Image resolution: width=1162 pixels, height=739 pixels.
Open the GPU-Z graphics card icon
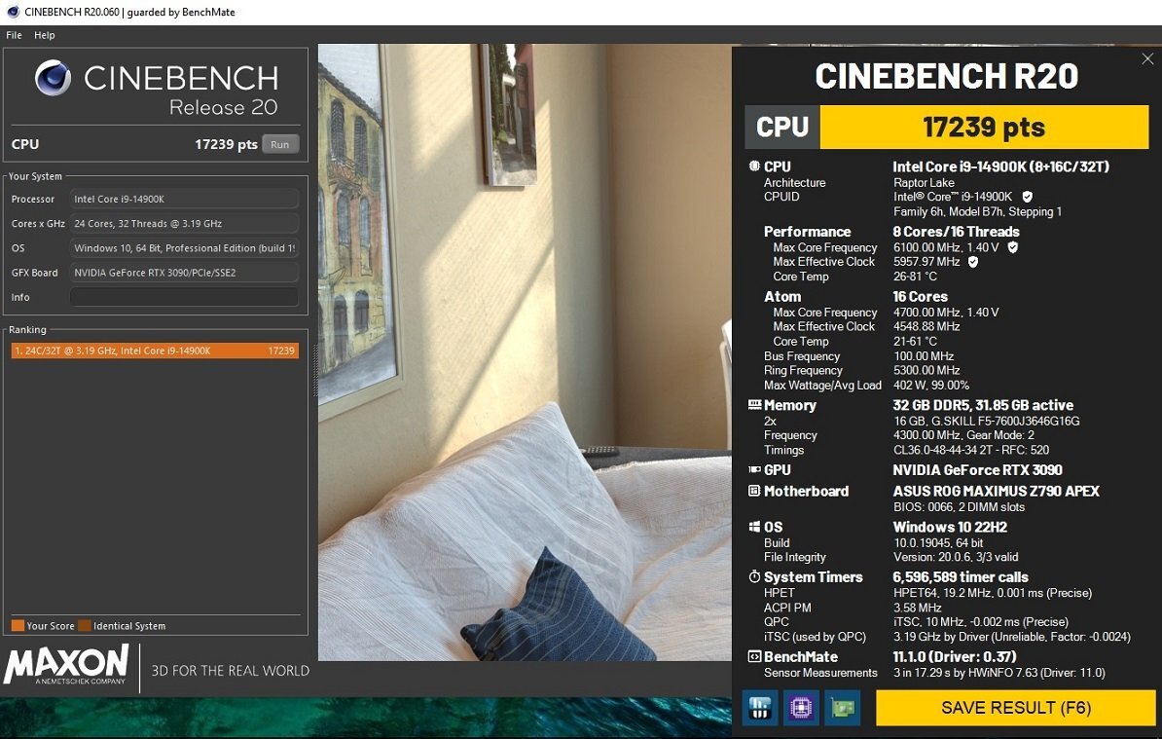pos(843,708)
